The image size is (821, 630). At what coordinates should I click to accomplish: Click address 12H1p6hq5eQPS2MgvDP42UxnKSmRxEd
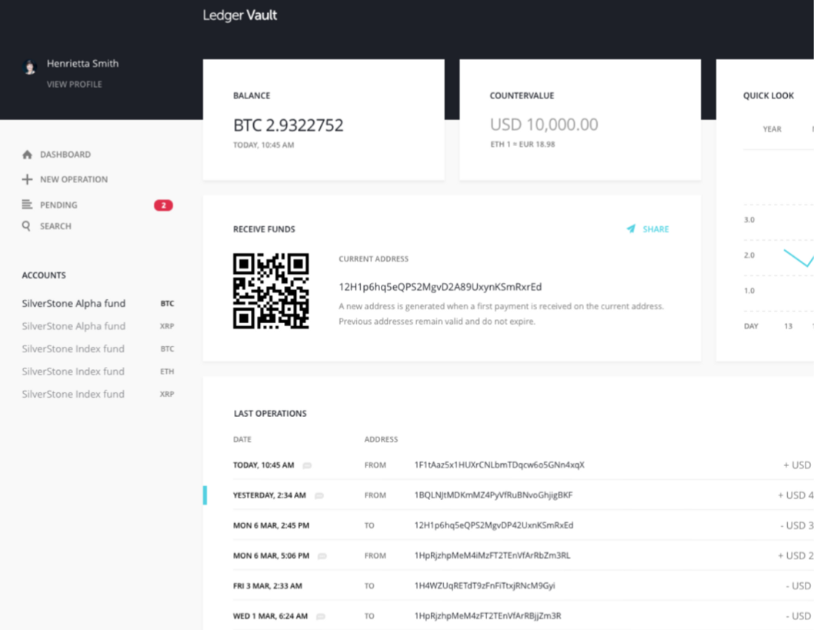click(x=494, y=525)
